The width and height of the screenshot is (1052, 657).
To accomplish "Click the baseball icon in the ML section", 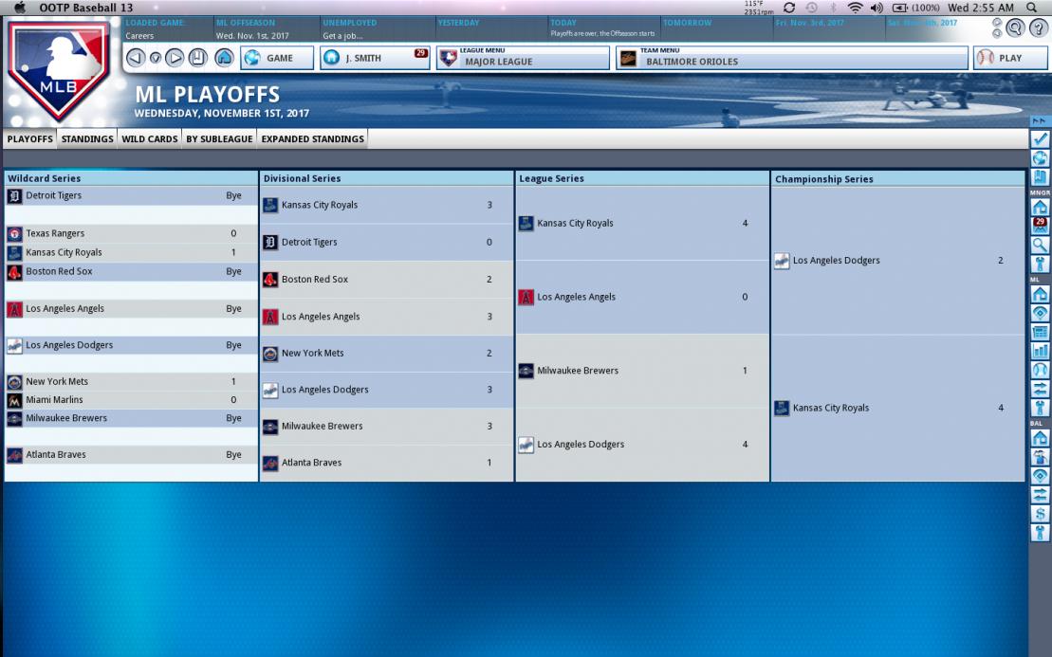I will tap(1040, 370).
